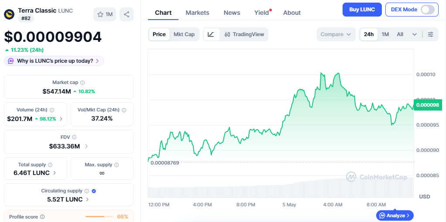
Task: Click info icon next to Market cap
Action: point(82,83)
